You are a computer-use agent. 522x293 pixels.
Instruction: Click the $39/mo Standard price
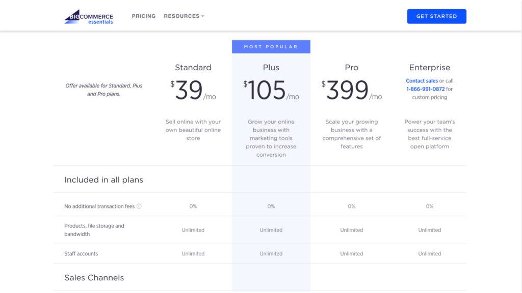(193, 90)
